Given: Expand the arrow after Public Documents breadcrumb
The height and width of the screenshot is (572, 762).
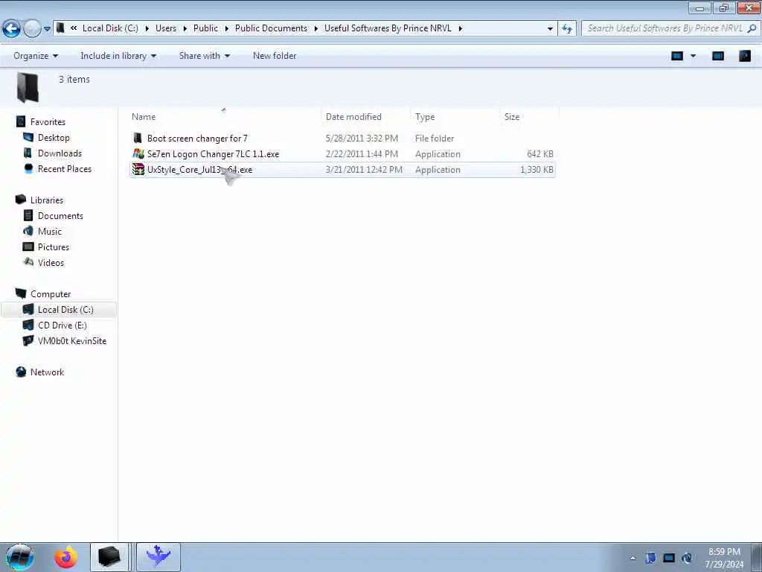Looking at the screenshot, I should click(316, 28).
